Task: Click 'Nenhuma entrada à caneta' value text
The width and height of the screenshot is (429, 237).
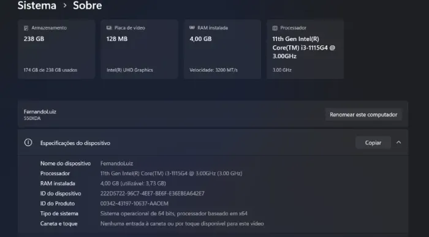Action: point(182,224)
